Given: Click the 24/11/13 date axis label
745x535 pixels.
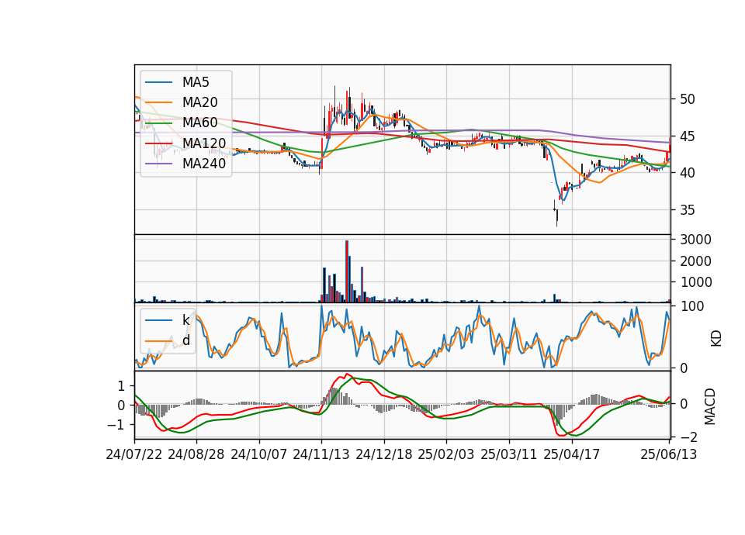Looking at the screenshot, I should (x=321, y=454).
